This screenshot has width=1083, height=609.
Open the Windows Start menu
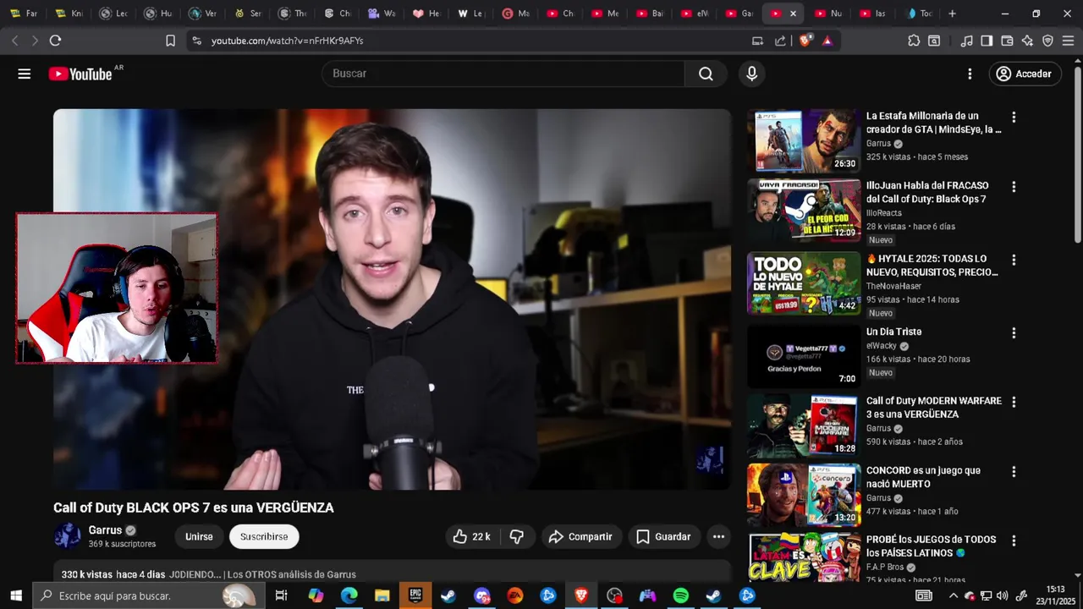[16, 595]
